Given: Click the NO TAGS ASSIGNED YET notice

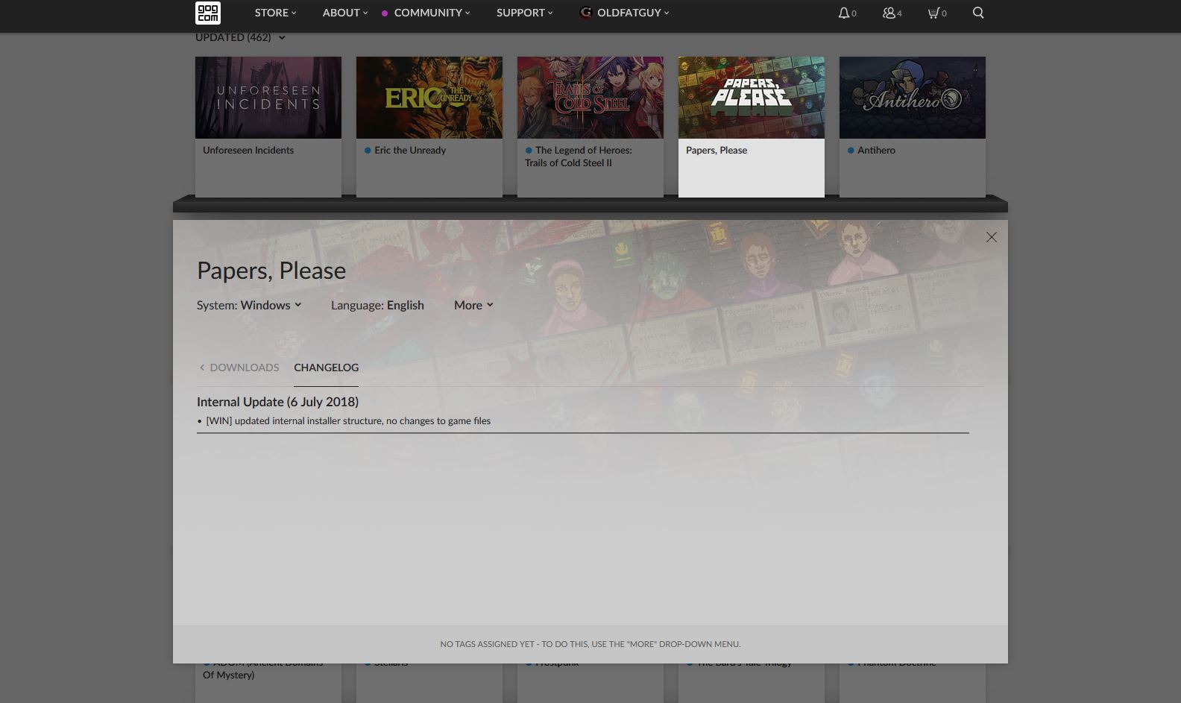Looking at the screenshot, I should tap(590, 644).
